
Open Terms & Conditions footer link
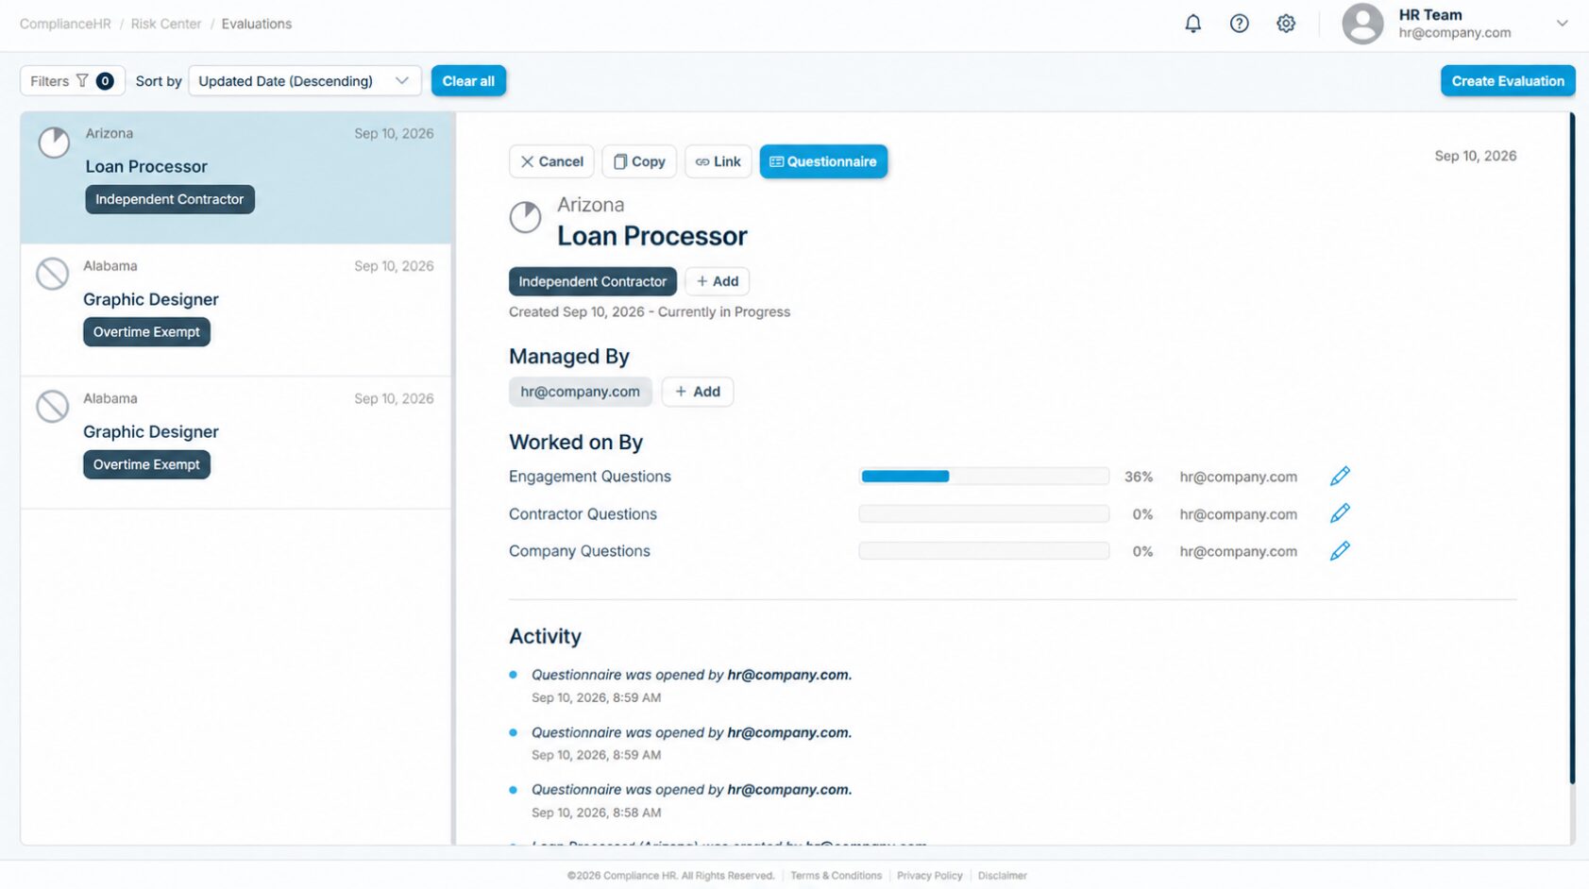(836, 876)
